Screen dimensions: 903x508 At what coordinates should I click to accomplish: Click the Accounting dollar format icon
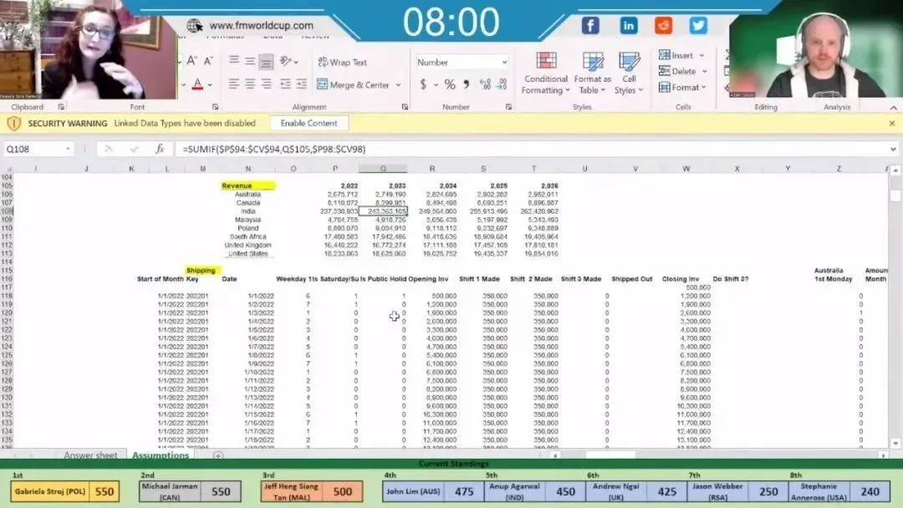pos(424,84)
